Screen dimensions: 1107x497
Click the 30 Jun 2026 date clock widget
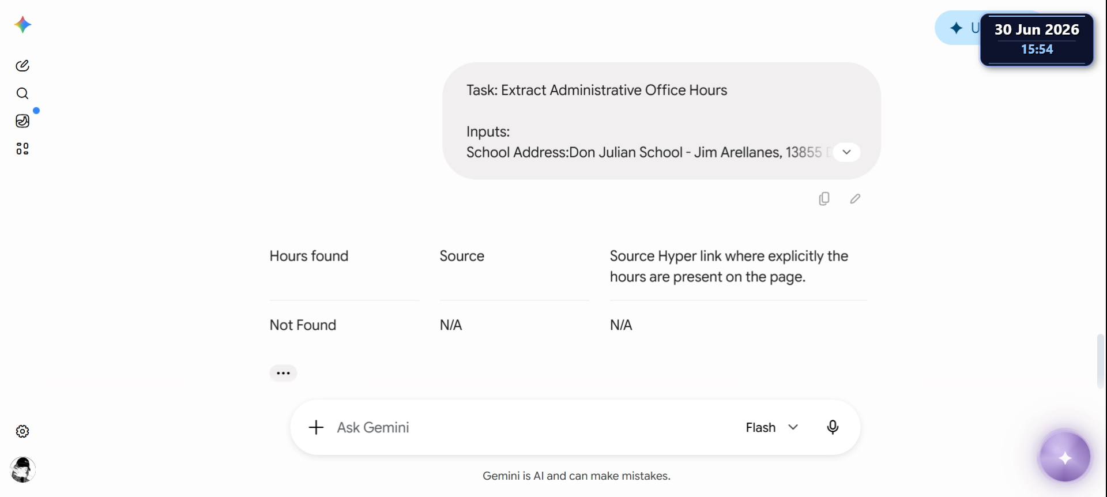[1037, 39]
